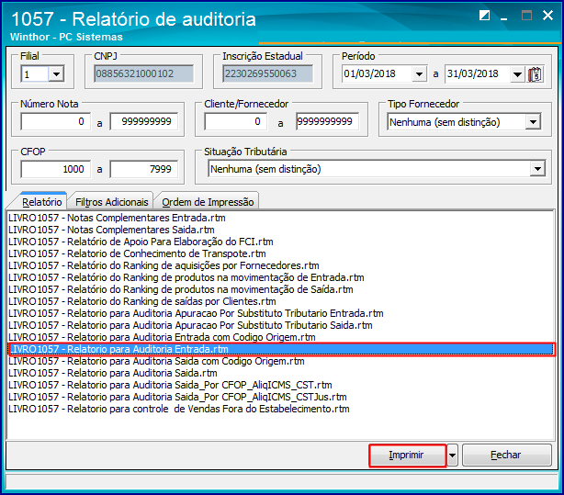Image resolution: width=564 pixels, height=495 pixels.
Task: Open the Ordem de Impressão tab
Action: click(x=208, y=202)
